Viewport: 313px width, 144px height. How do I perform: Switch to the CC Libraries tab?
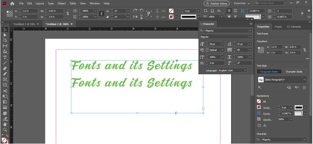[x=294, y=27]
